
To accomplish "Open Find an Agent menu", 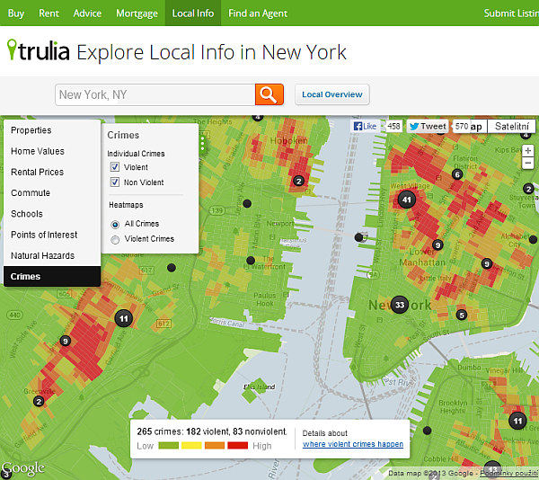I will [x=258, y=13].
